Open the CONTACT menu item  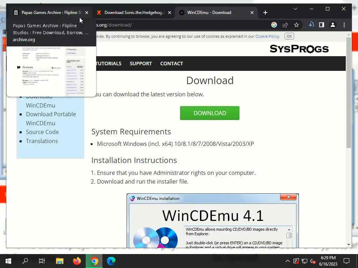pyautogui.click(x=171, y=64)
